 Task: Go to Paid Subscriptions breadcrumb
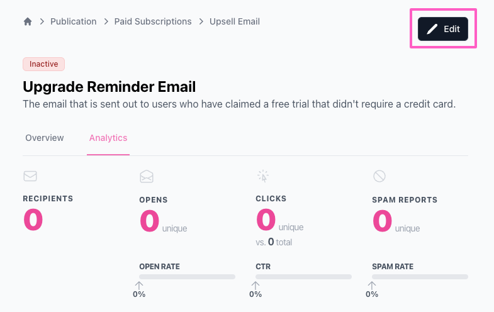(153, 21)
